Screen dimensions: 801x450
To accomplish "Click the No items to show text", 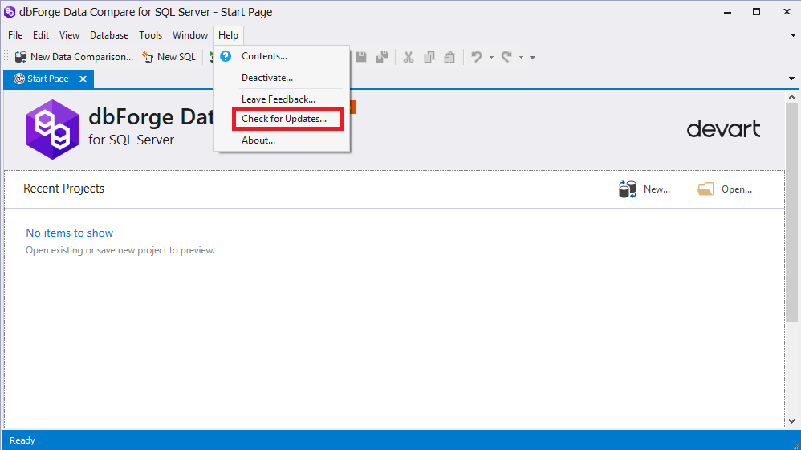I will [70, 233].
